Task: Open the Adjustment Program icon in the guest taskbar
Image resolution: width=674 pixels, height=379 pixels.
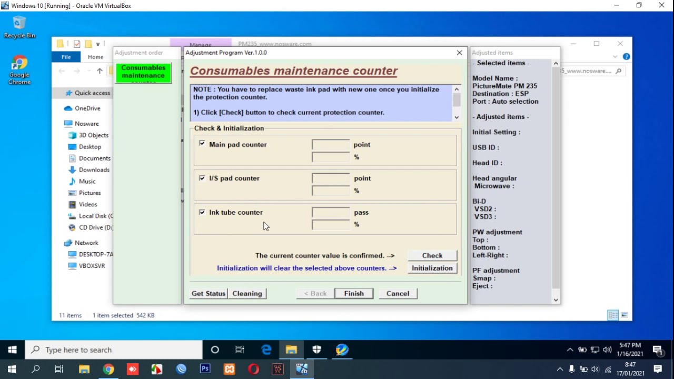Action: point(342,350)
